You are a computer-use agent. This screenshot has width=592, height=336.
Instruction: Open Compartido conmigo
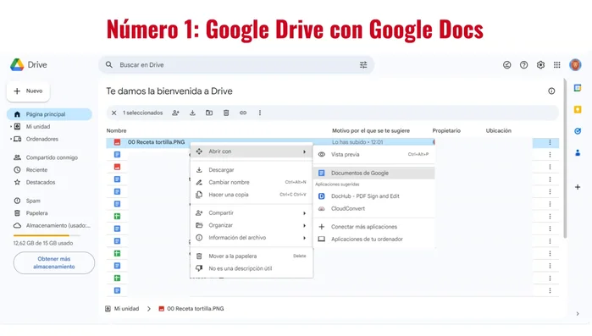(x=46, y=157)
